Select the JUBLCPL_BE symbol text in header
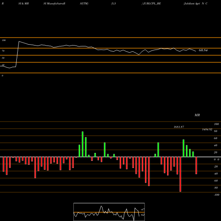This screenshot has height=221, width=221. click(x=152, y=4)
